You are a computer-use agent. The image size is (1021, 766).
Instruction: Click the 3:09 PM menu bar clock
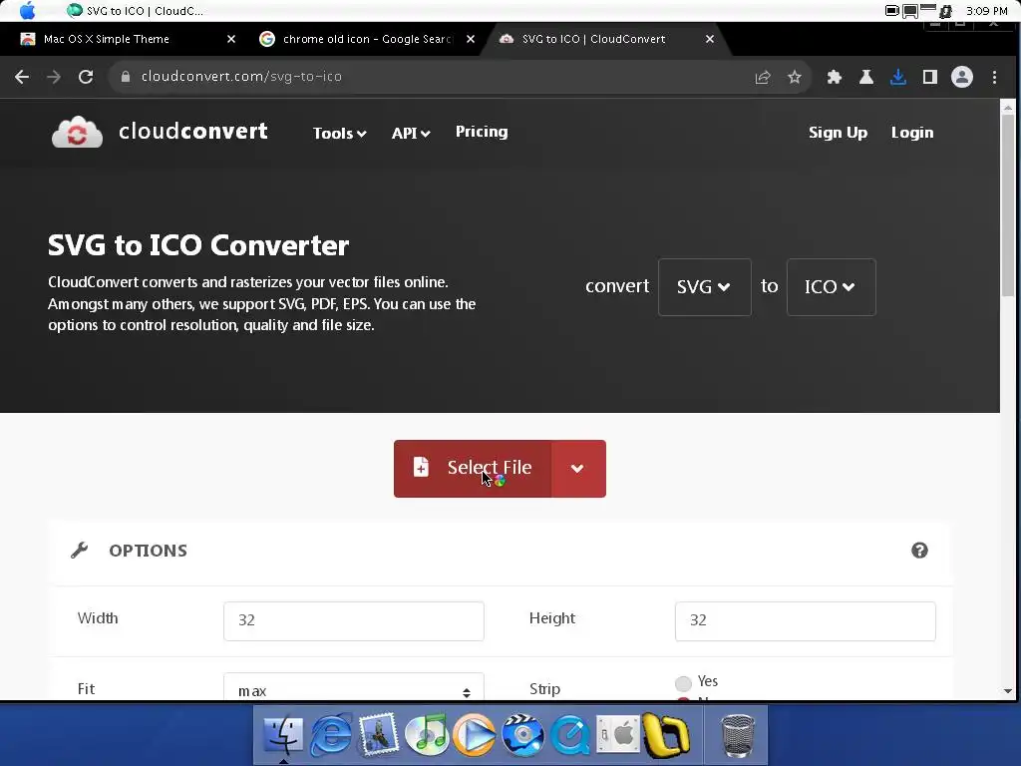pos(987,10)
